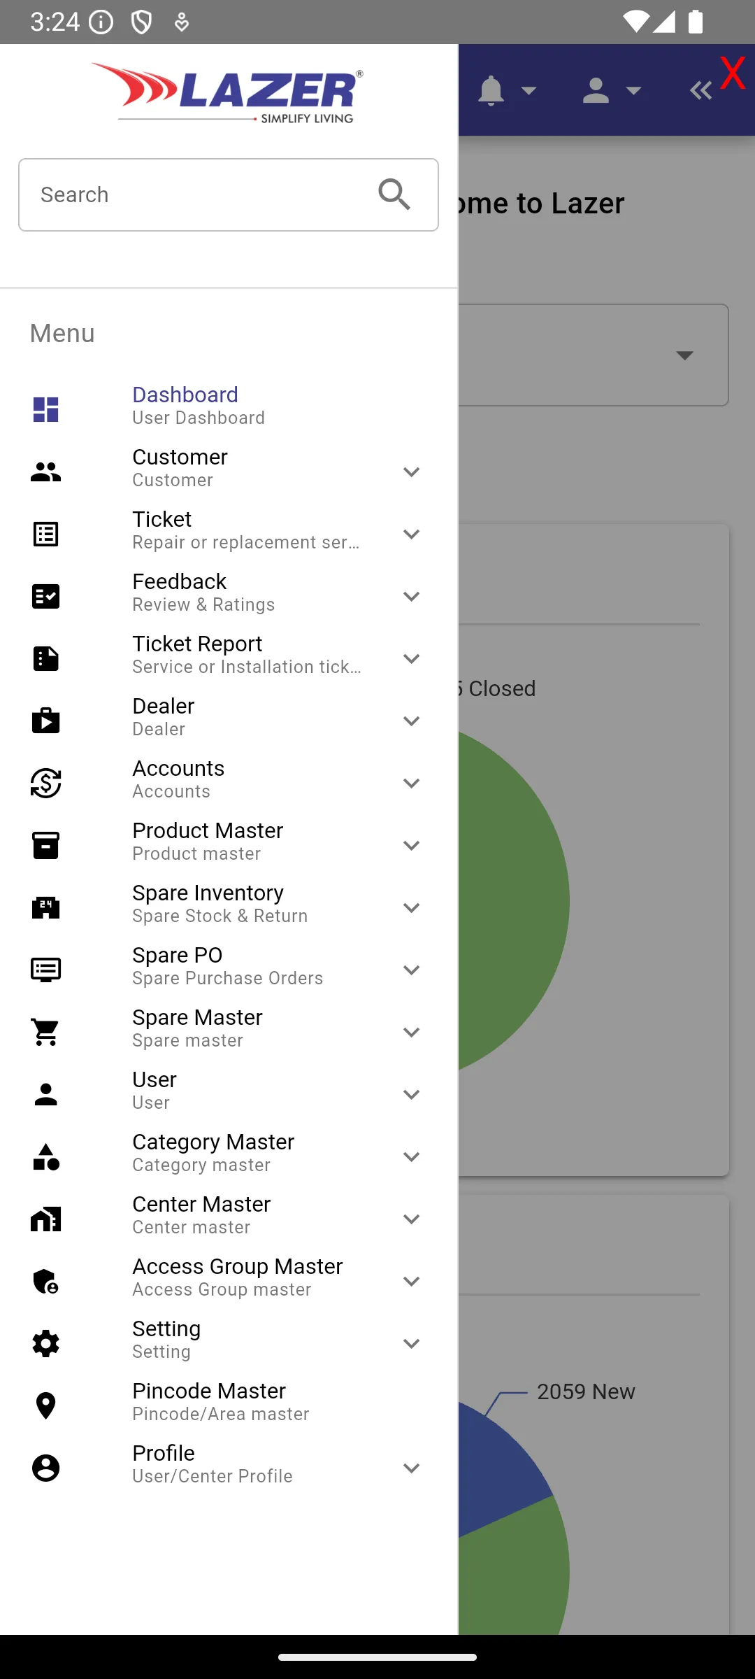Image resolution: width=755 pixels, height=1679 pixels.
Task: Click the Spare PO screen icon
Action: 46,970
